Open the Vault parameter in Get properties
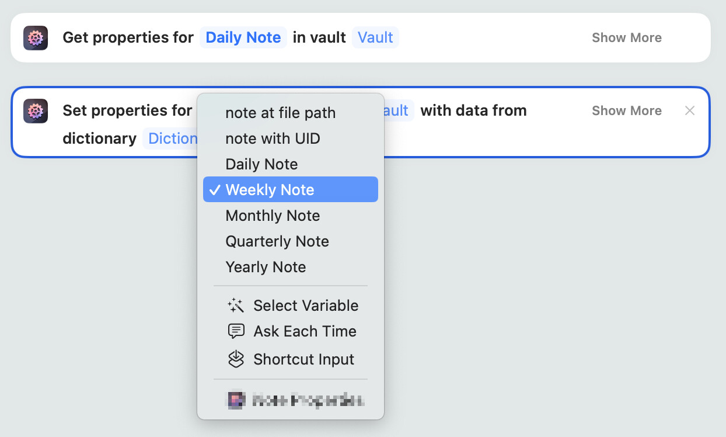The height and width of the screenshot is (437, 726). pos(375,38)
